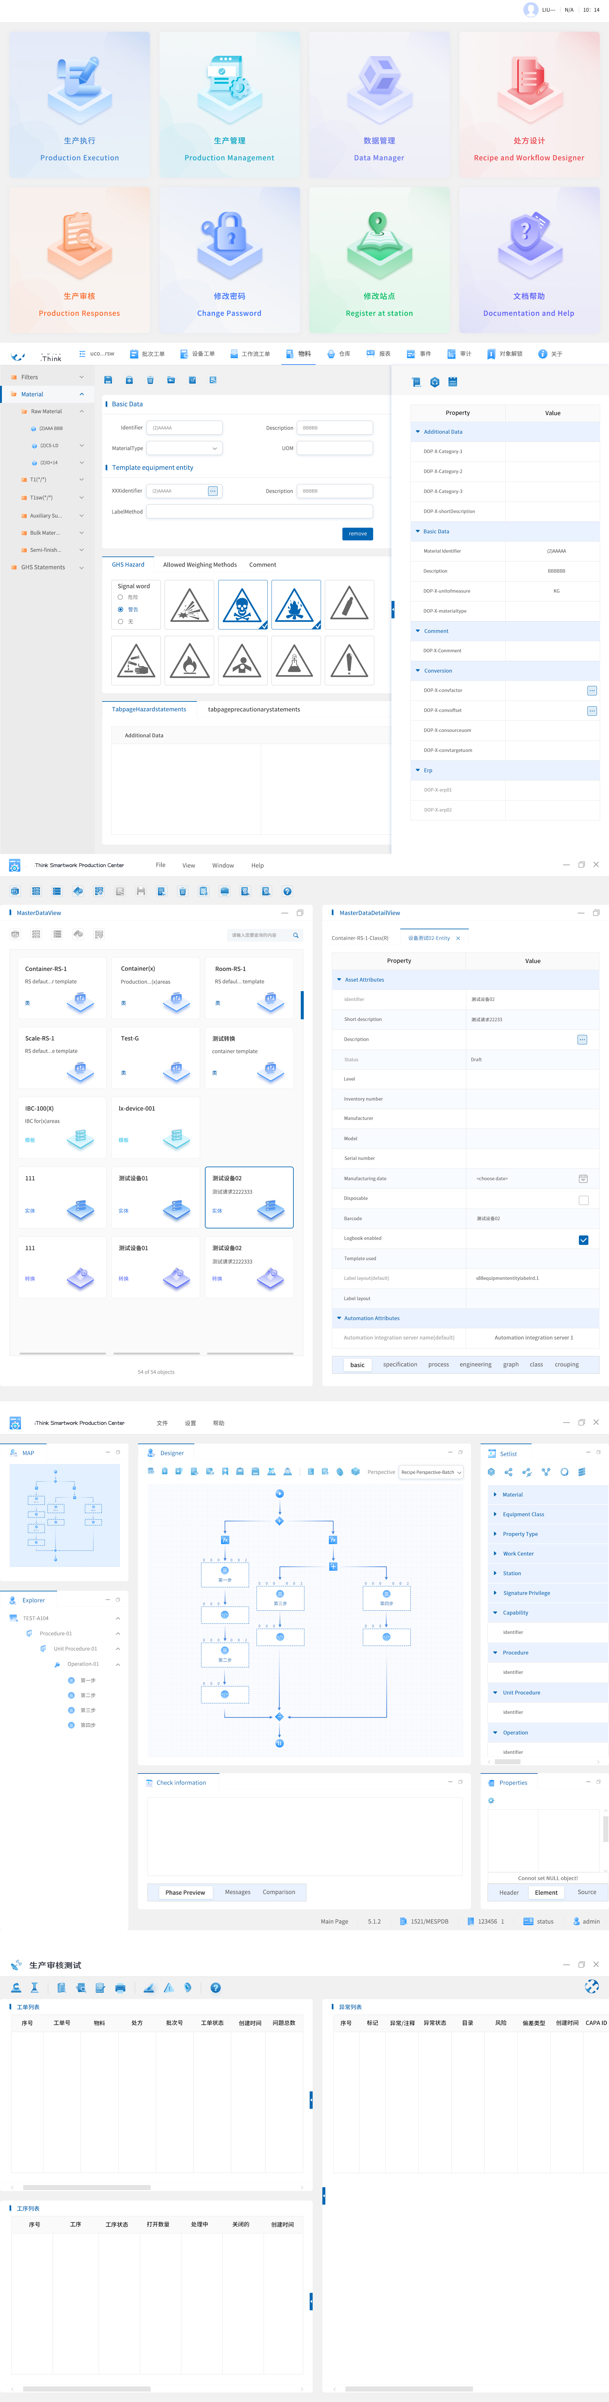Image resolution: width=609 pixels, height=2402 pixels.
Task: Select the 危险 signal word radio button
Action: pyautogui.click(x=120, y=597)
